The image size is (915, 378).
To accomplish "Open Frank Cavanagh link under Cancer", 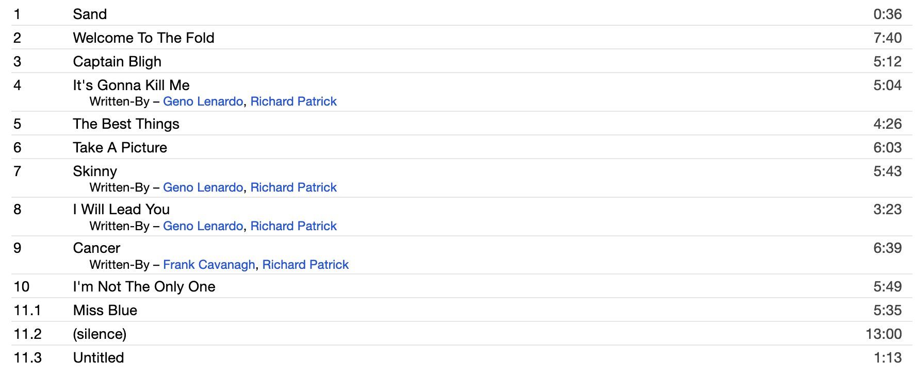I will click(209, 265).
